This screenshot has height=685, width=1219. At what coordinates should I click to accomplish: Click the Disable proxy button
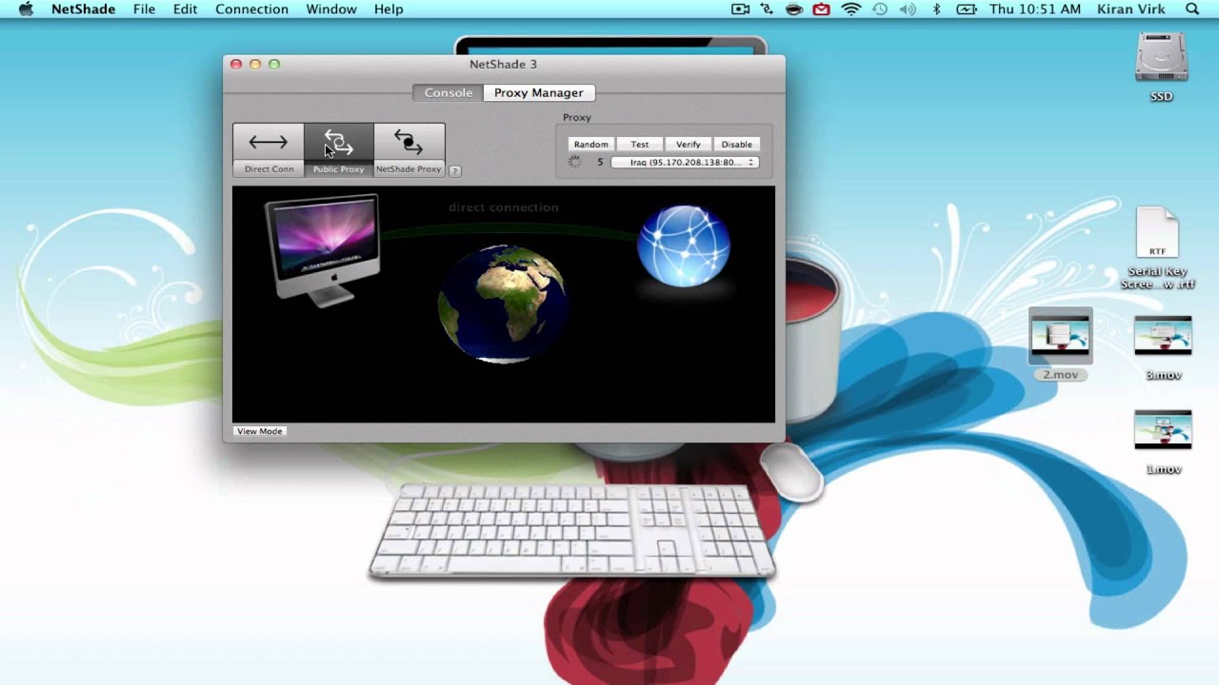(737, 145)
